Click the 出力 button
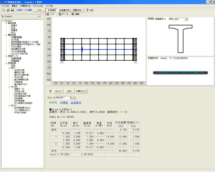The height and width of the screenshot is (172, 215). (70, 91)
